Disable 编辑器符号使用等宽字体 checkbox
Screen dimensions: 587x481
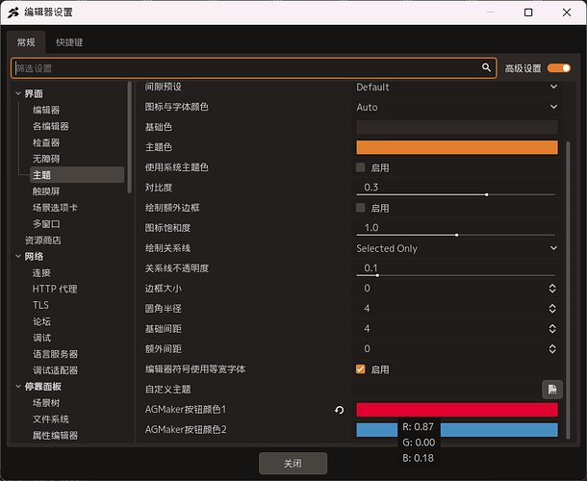point(361,369)
